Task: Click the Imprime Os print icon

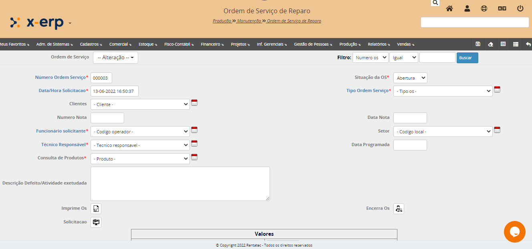Action: (x=96, y=209)
